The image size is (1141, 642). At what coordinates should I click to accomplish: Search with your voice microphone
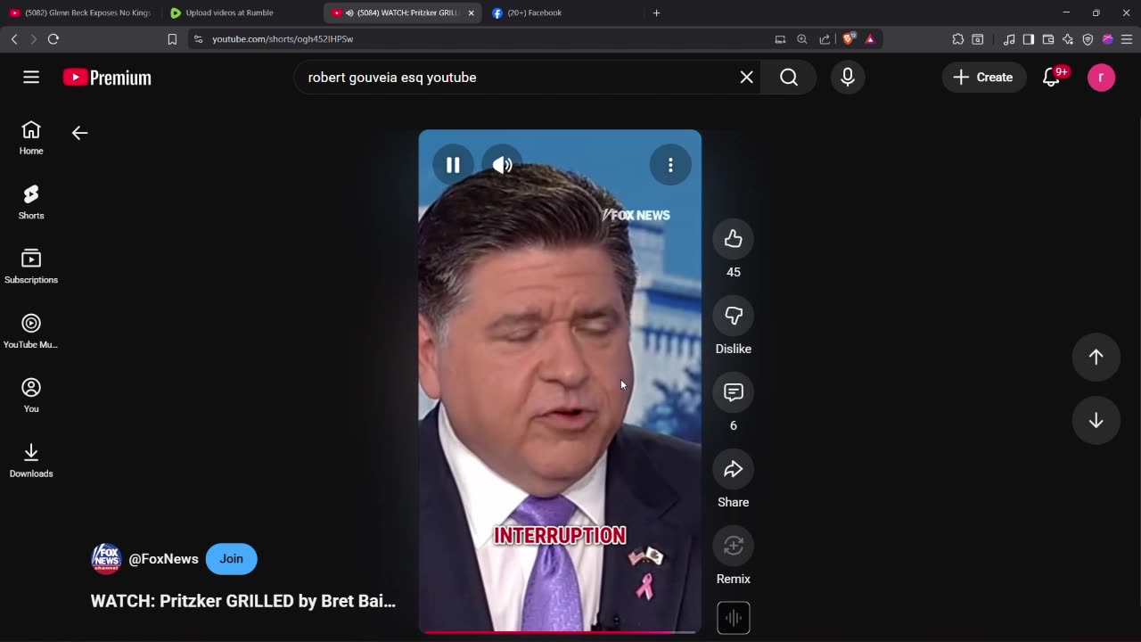pyautogui.click(x=848, y=78)
